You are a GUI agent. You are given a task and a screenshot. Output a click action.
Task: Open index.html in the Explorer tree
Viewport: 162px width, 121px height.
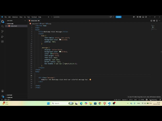coord(14,26)
